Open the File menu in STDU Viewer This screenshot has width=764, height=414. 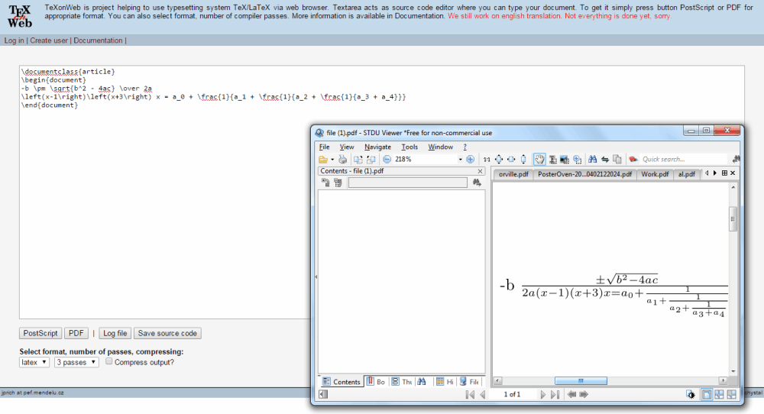(325, 147)
